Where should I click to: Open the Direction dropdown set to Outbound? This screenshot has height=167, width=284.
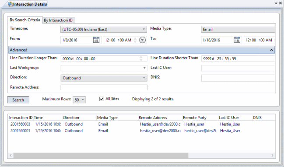coord(104,78)
